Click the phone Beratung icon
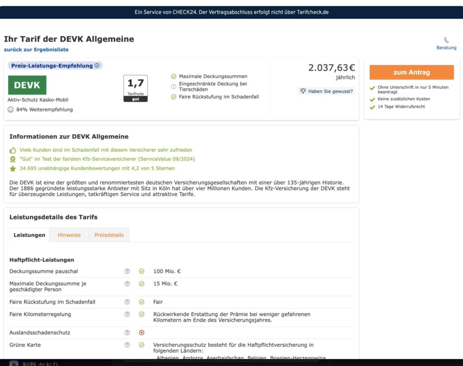 coord(446,40)
